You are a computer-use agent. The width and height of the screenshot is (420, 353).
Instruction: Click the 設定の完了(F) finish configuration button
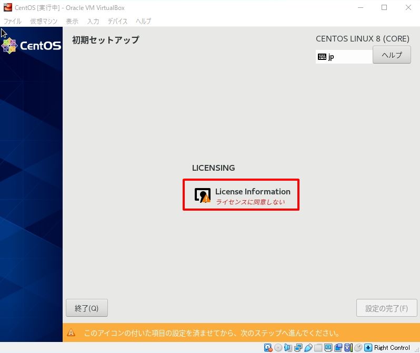(386, 308)
